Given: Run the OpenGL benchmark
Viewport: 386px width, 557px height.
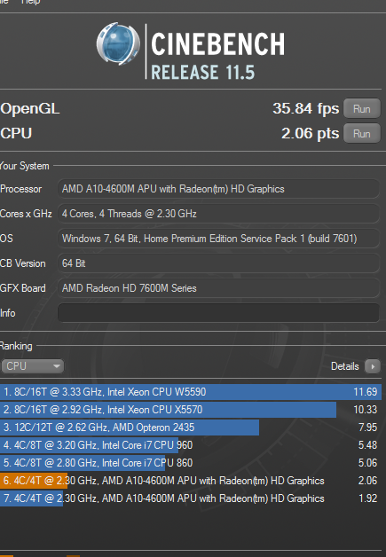Looking at the screenshot, I should point(362,109).
